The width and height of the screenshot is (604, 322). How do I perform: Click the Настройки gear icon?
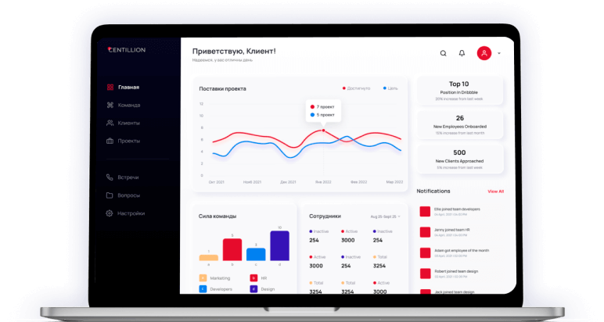pos(110,213)
